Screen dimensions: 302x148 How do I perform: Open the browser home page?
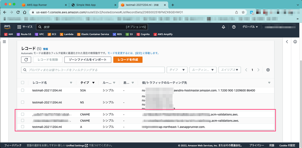(x=24, y=12)
